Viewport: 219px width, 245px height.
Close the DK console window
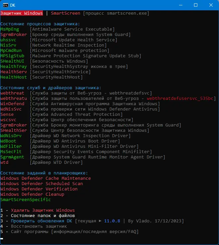point(211,5)
